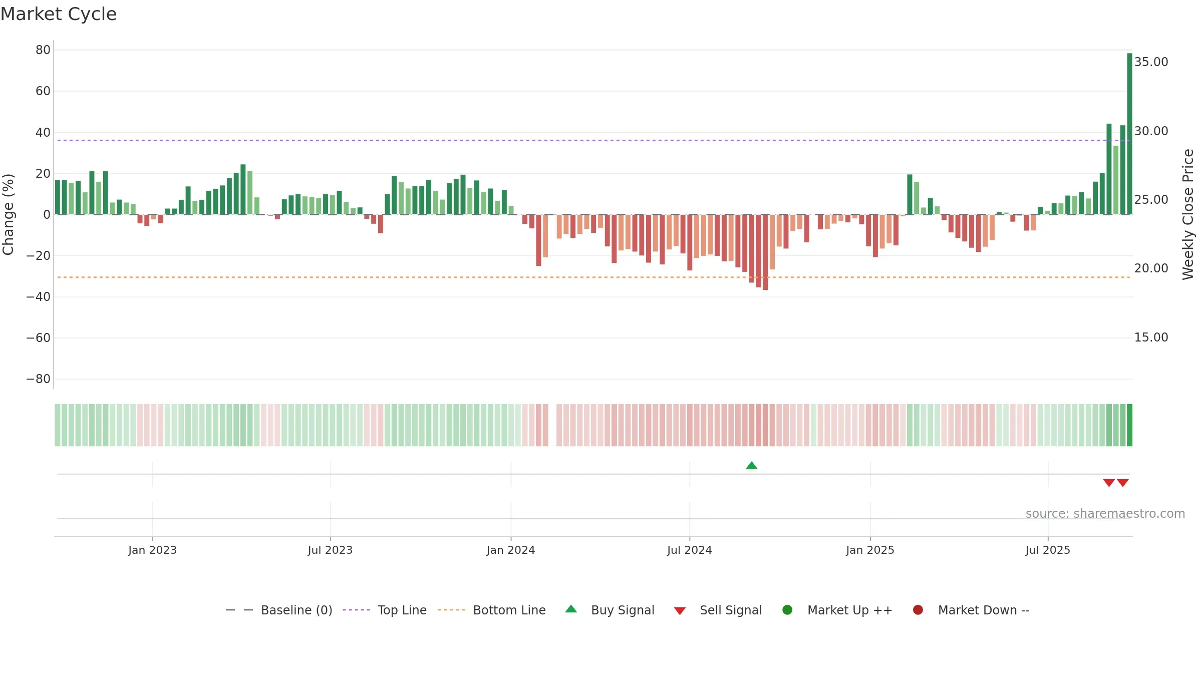The height and width of the screenshot is (676, 1202).
Task: Click the 20.00 price axis label
Action: click(1151, 268)
